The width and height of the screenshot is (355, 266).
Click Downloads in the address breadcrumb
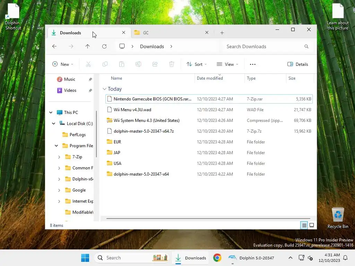[152, 46]
